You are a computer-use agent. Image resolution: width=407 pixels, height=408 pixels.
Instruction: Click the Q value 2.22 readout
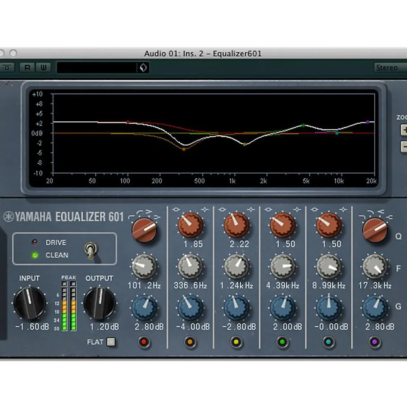click(239, 244)
